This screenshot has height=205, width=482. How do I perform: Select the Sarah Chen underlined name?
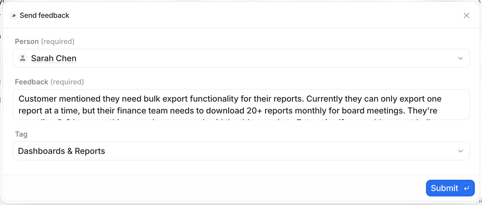pyautogui.click(x=54, y=58)
